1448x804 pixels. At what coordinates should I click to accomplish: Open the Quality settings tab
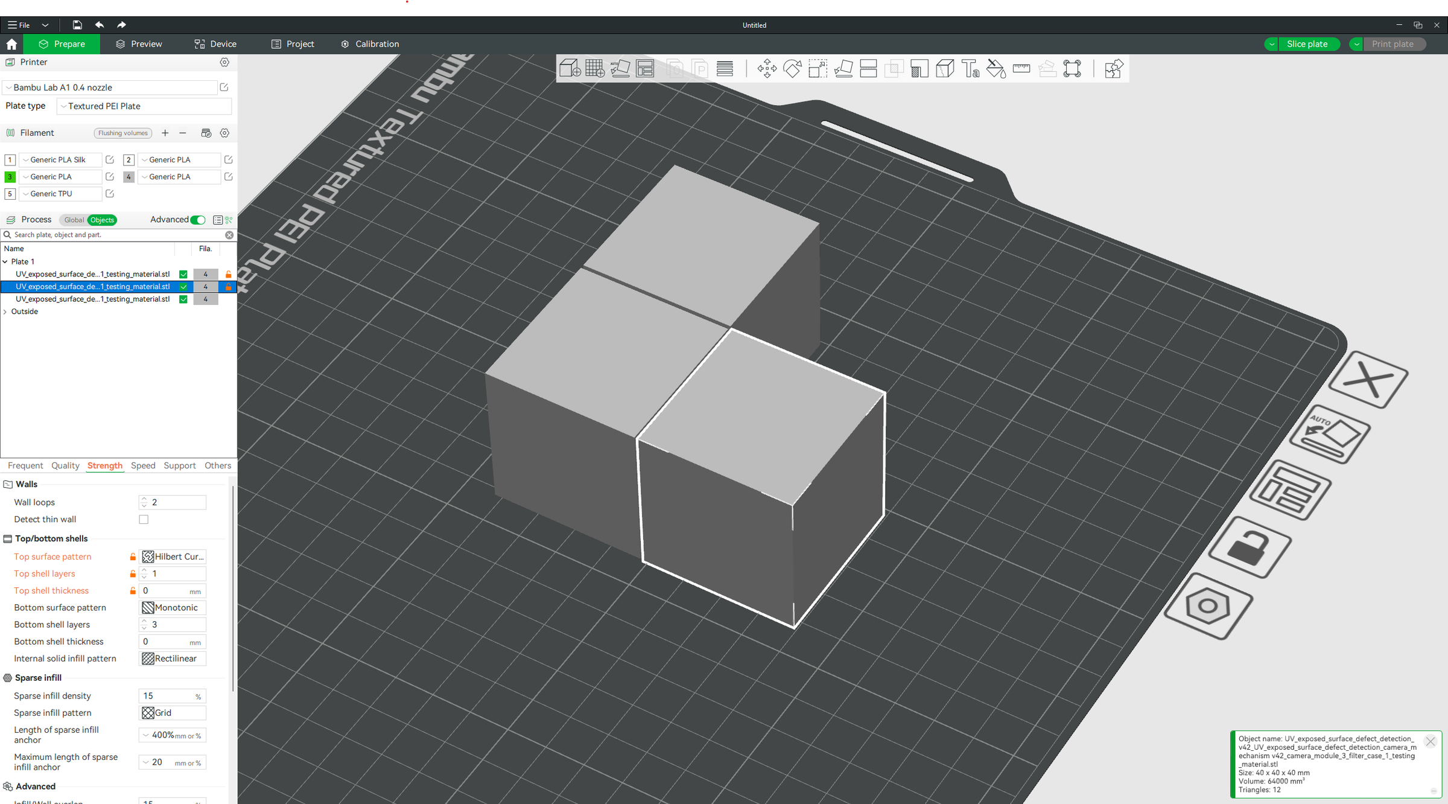pyautogui.click(x=65, y=465)
